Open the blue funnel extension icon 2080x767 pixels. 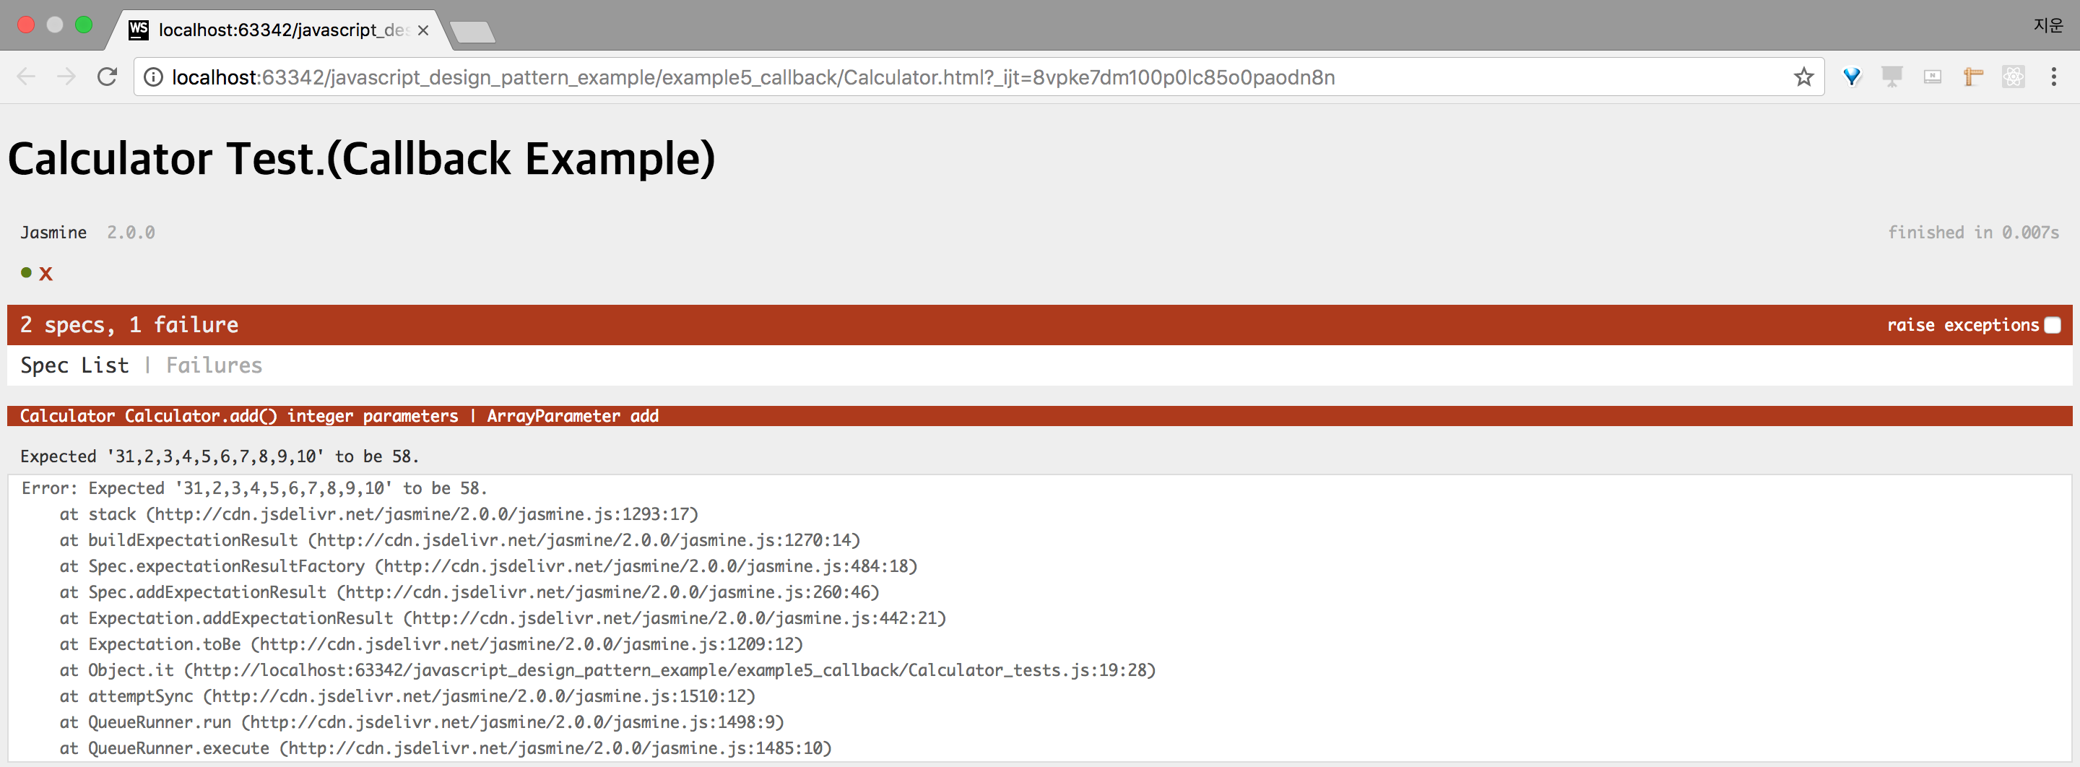(1852, 77)
